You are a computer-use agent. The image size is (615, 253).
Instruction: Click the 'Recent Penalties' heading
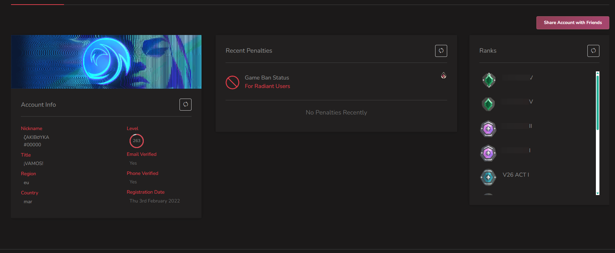point(249,51)
